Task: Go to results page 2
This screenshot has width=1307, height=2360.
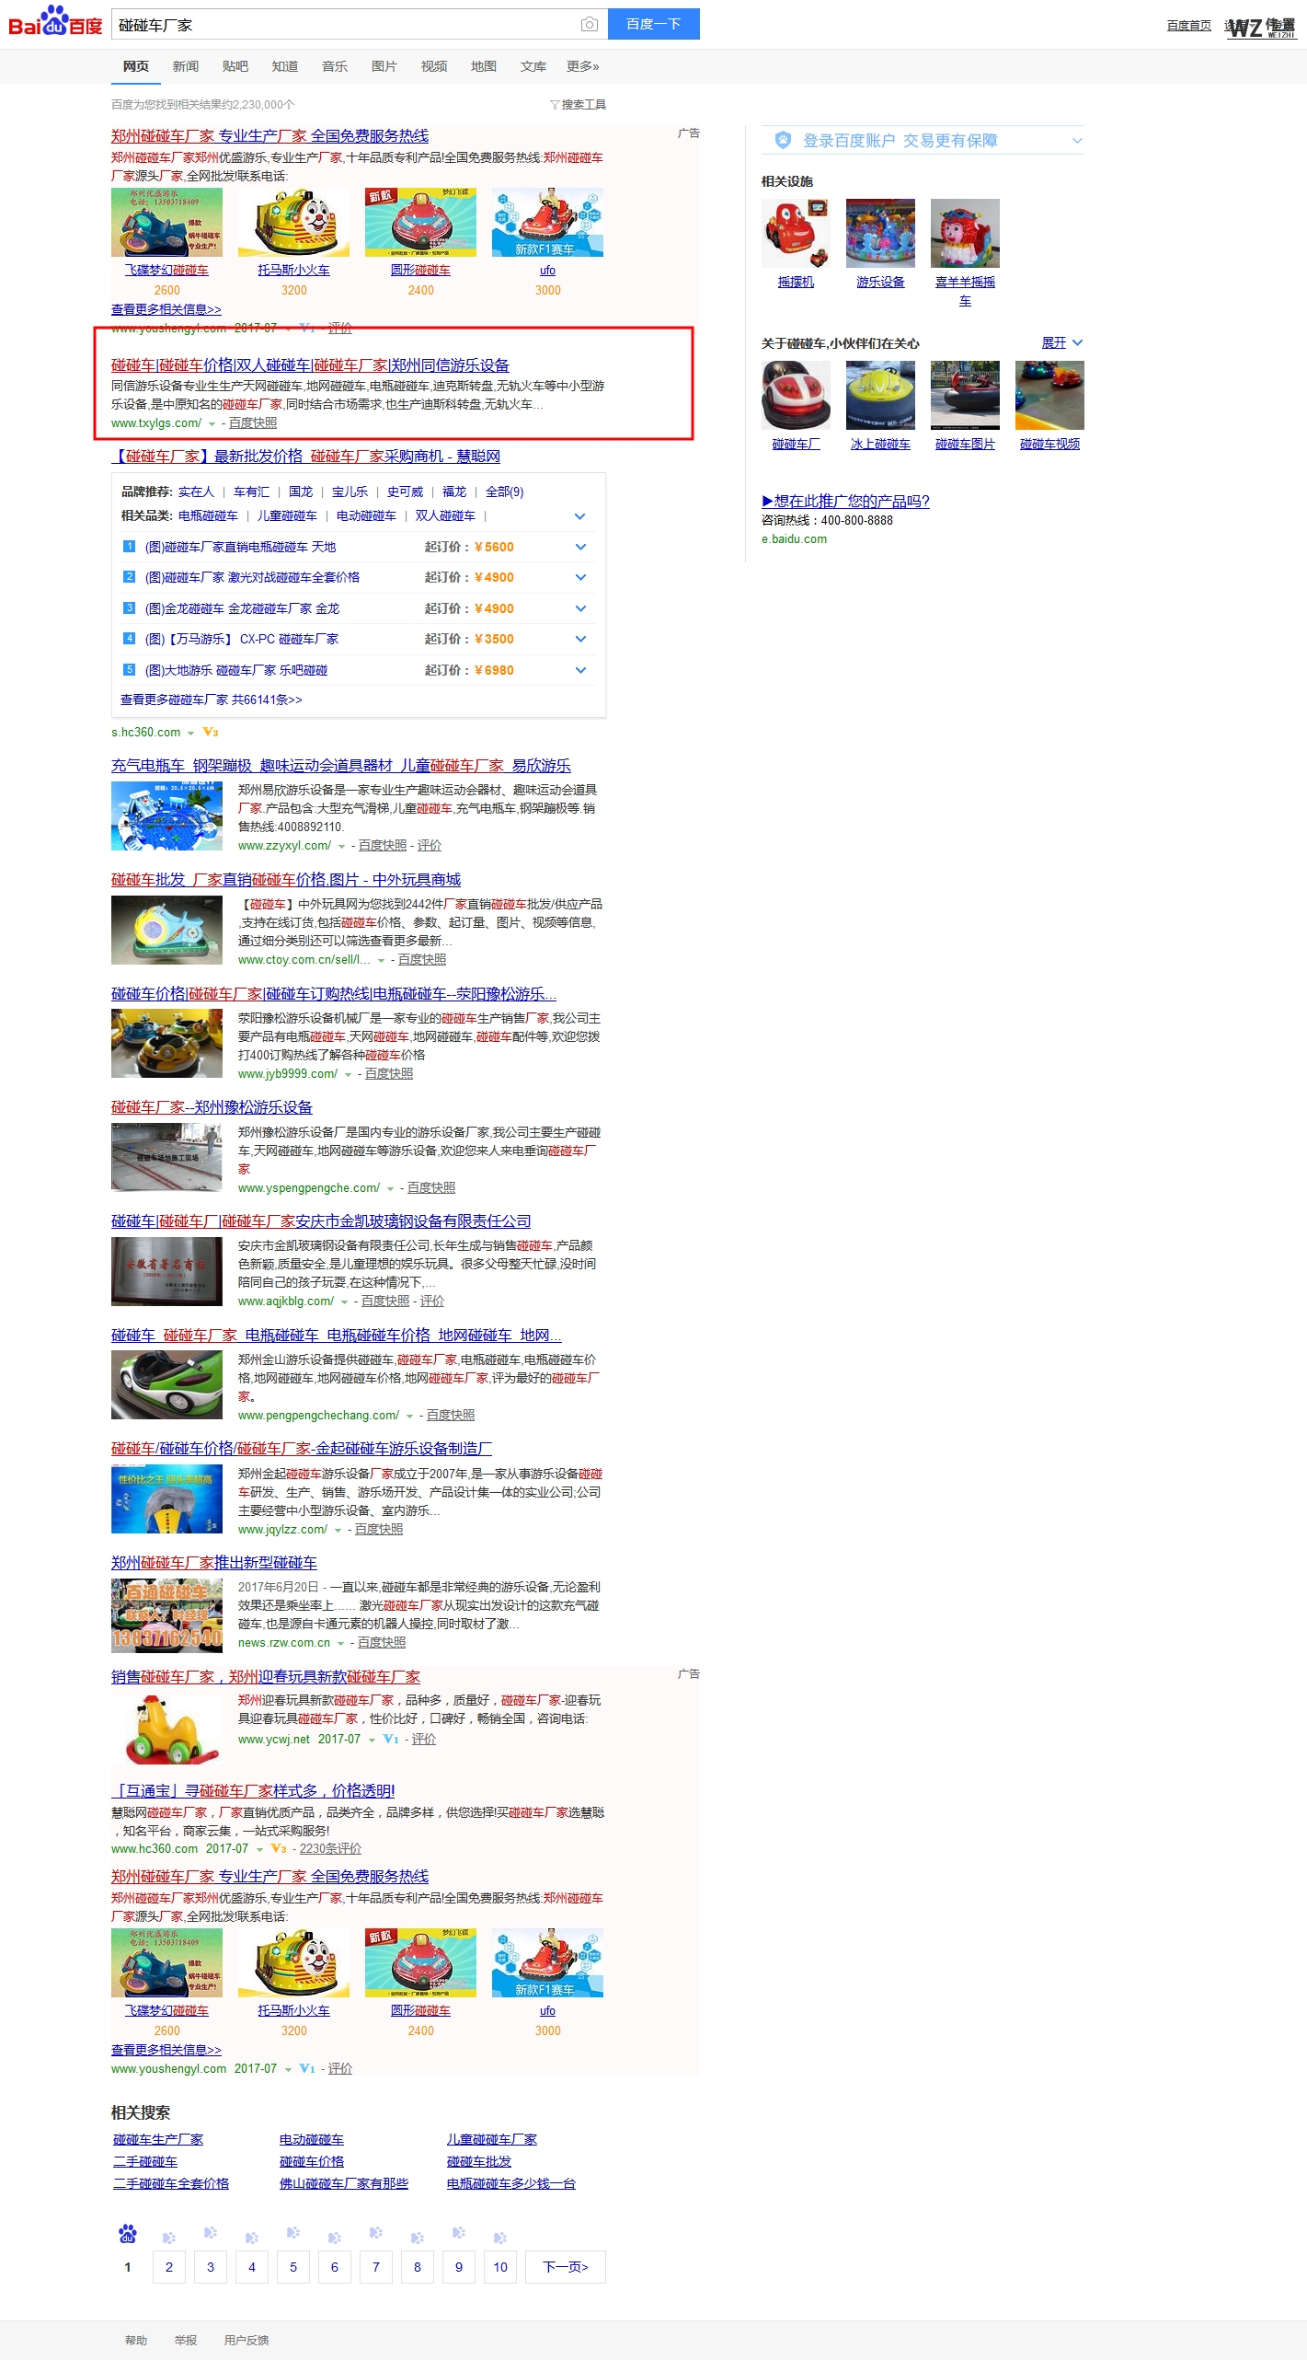Action: point(169,2267)
